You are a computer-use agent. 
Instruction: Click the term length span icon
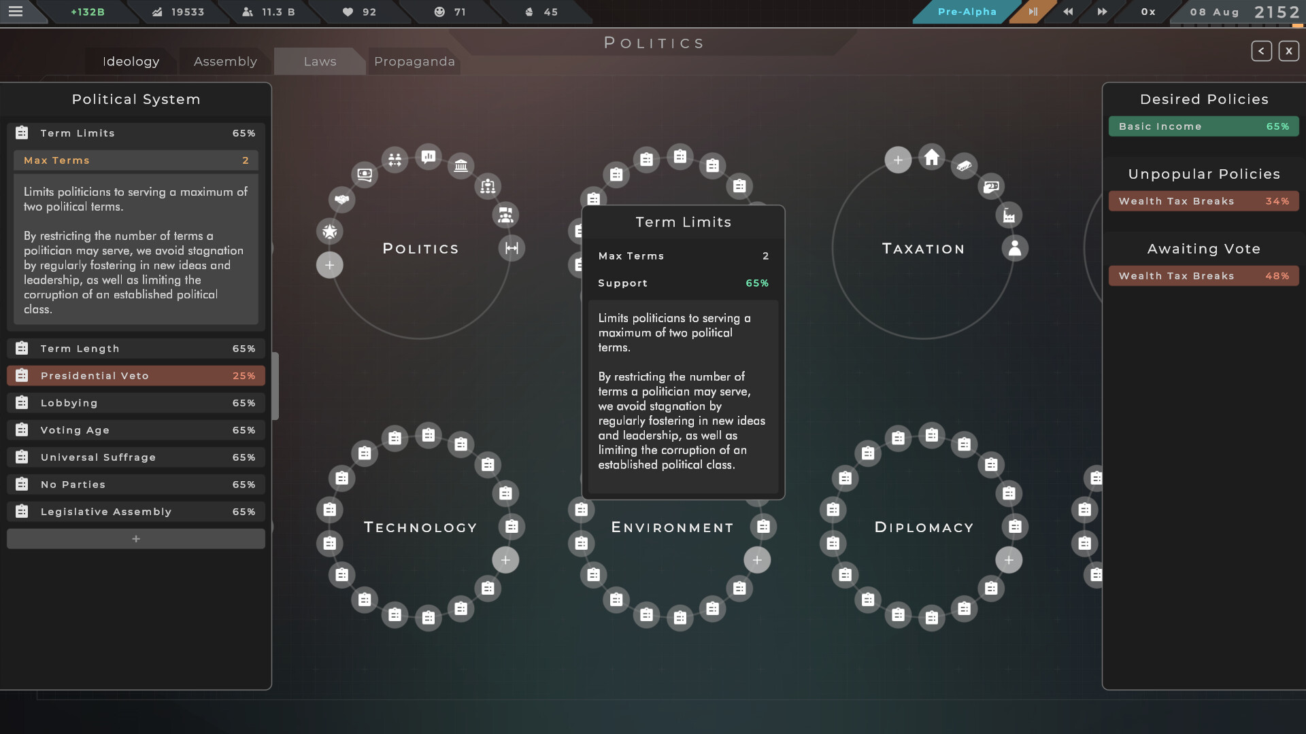512,248
